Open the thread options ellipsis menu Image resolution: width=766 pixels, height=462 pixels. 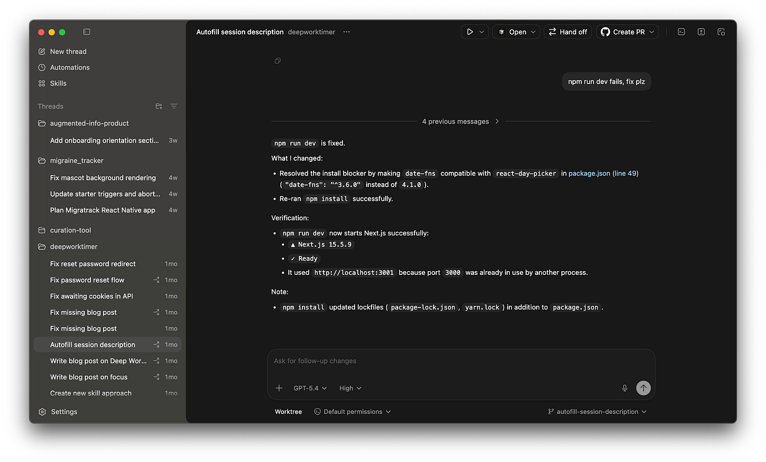pos(346,32)
